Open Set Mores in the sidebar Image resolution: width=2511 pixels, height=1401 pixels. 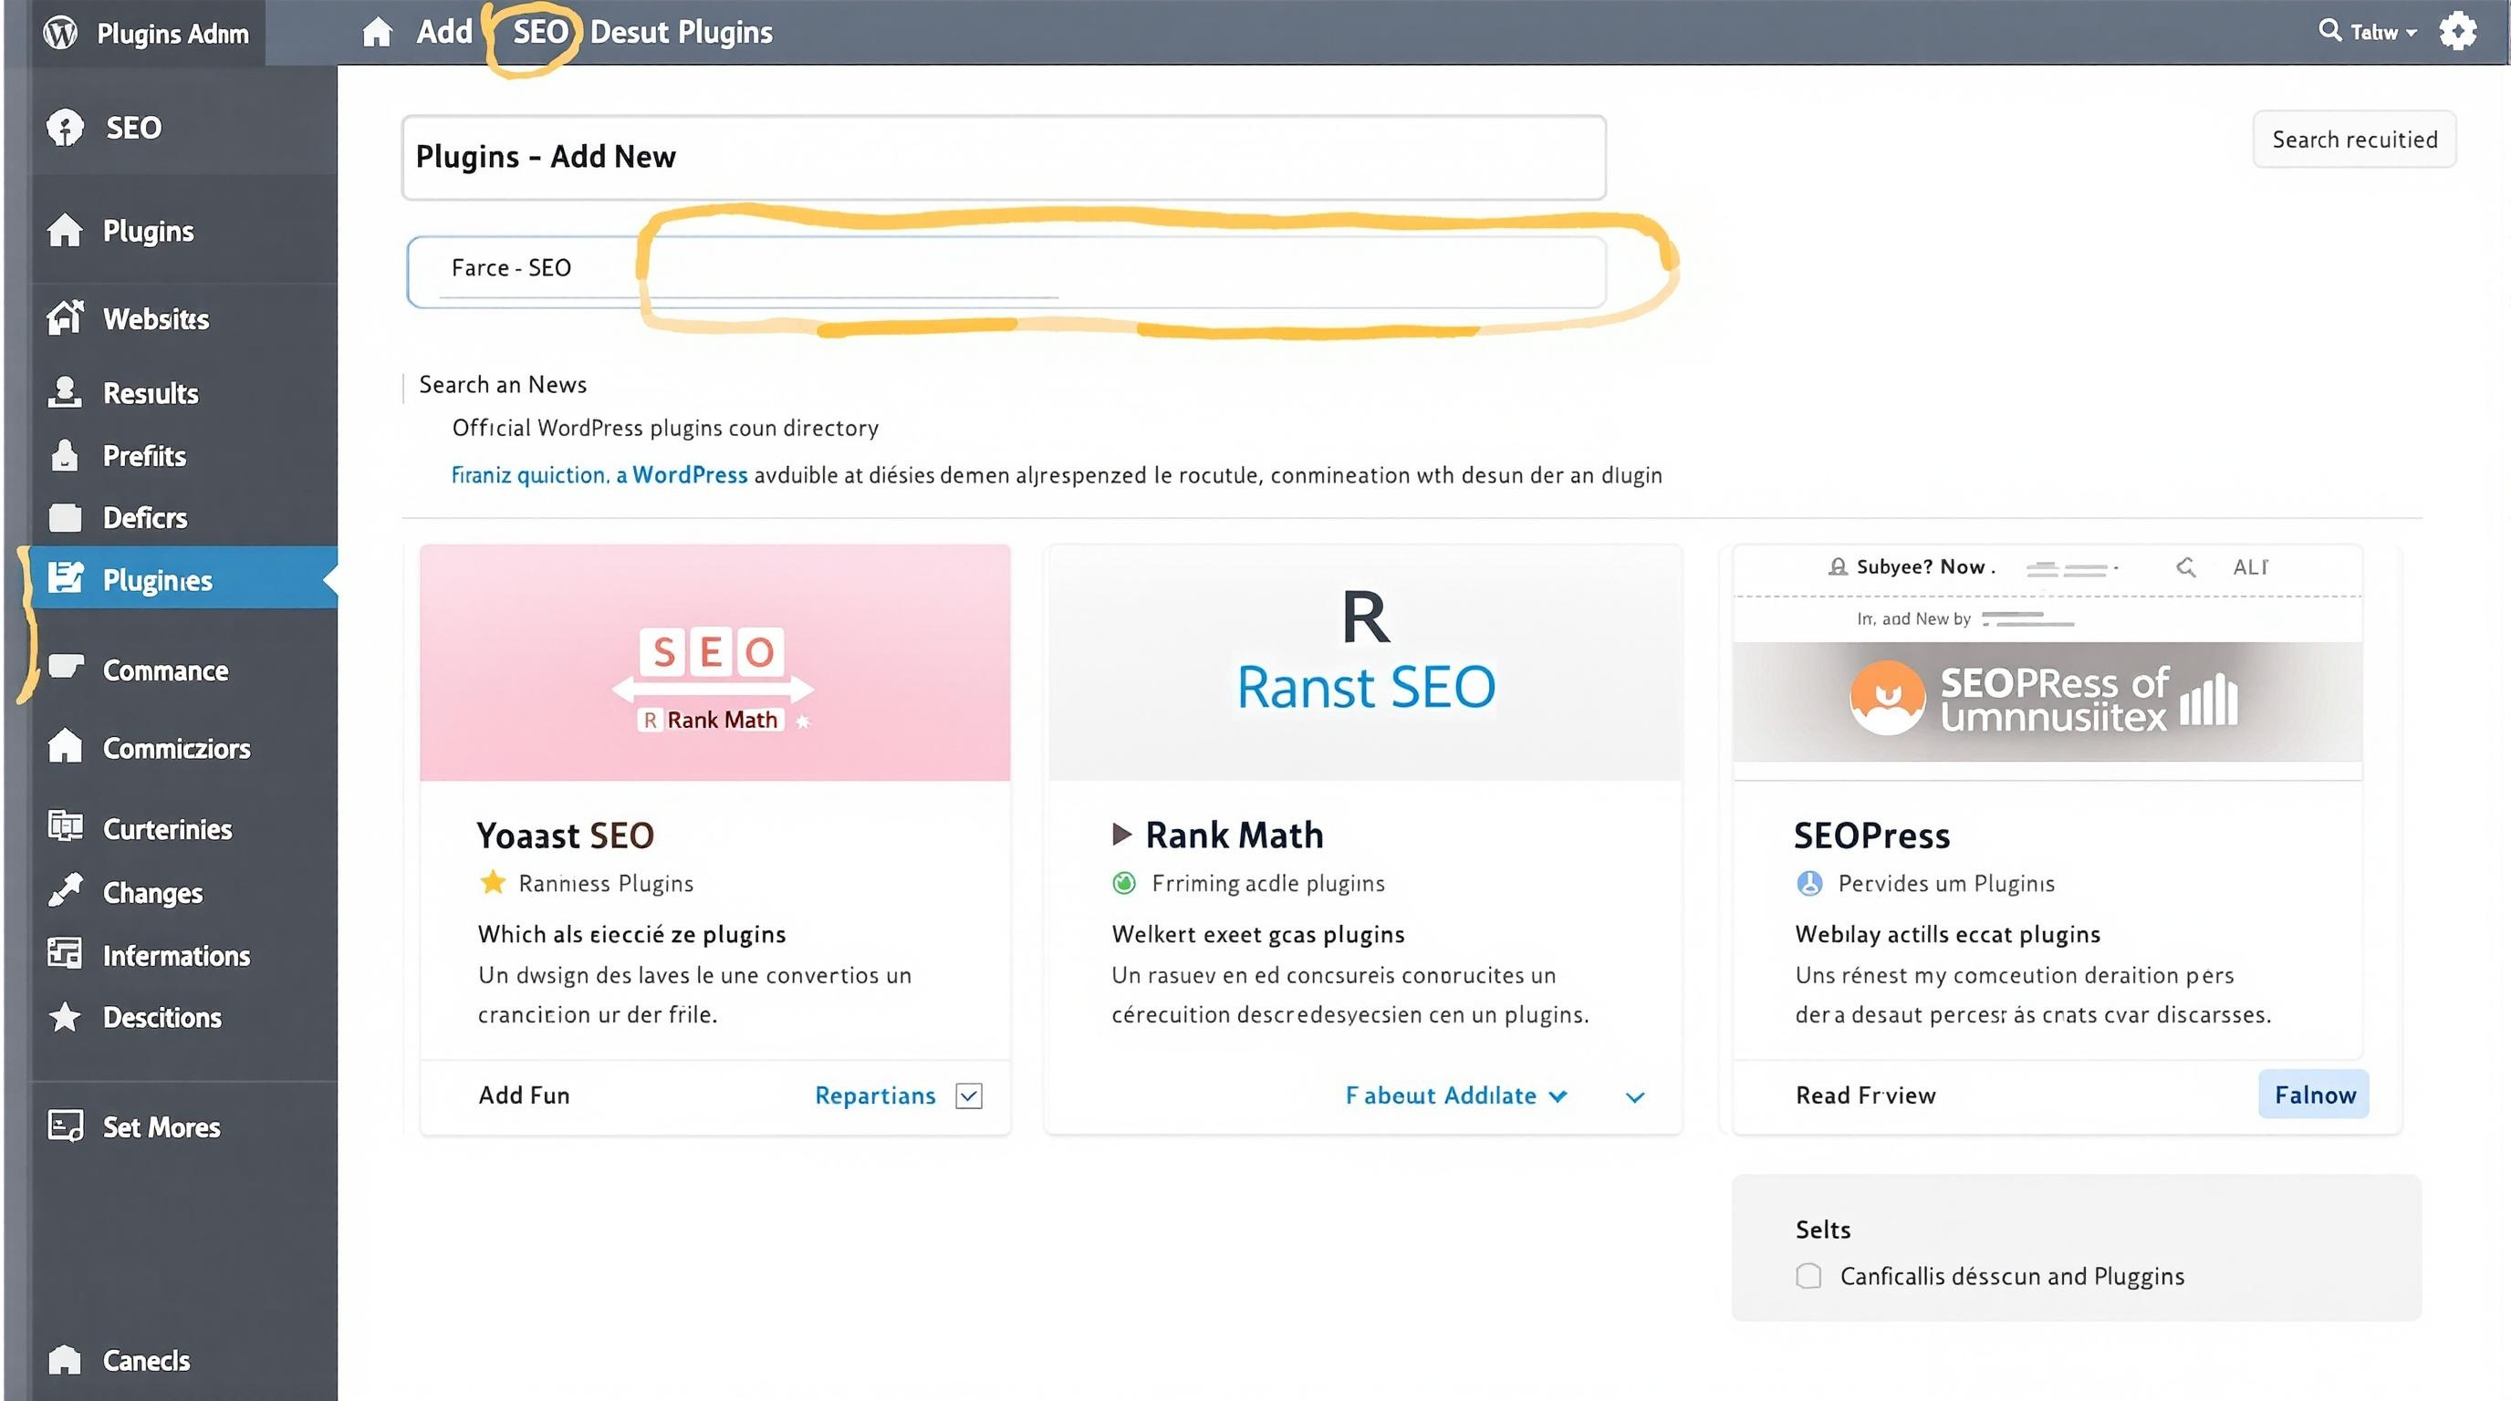click(161, 1127)
